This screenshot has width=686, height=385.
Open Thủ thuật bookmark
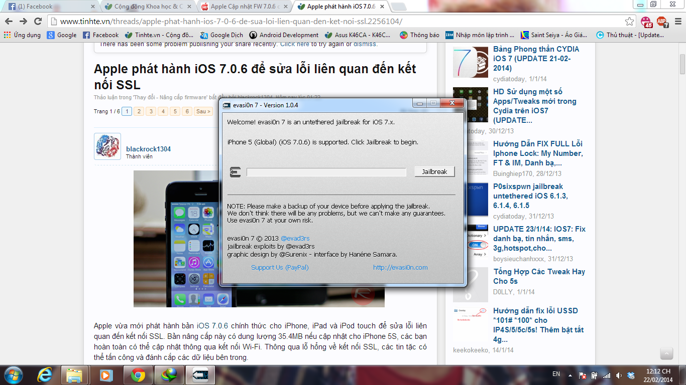(x=630, y=35)
